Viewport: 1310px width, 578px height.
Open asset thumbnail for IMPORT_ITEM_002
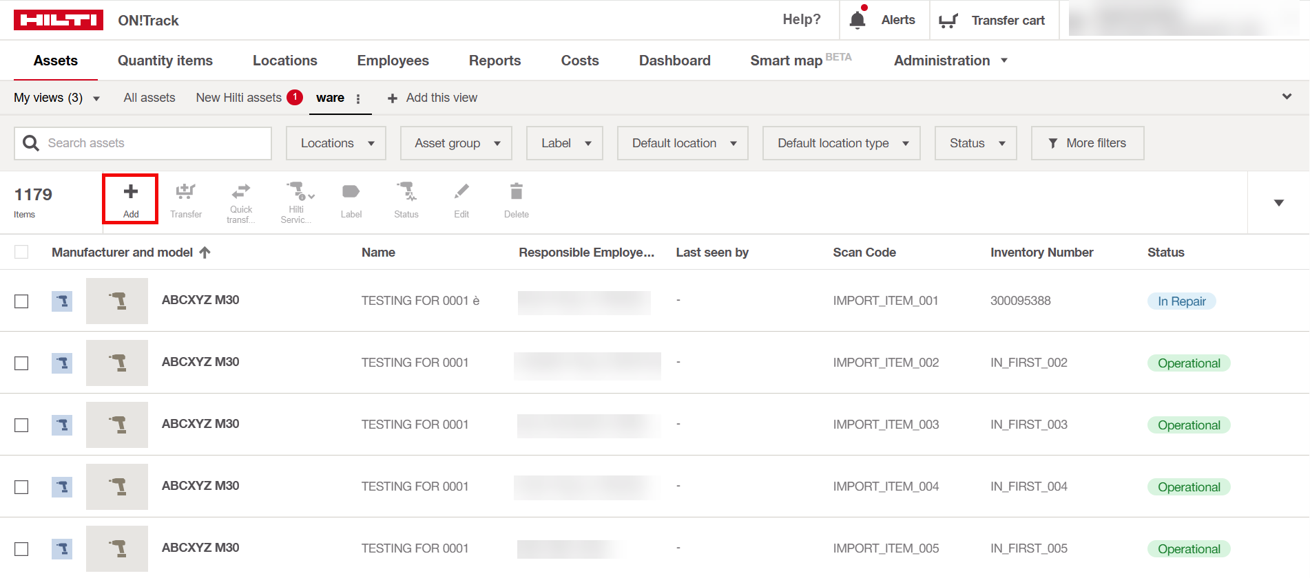point(117,363)
